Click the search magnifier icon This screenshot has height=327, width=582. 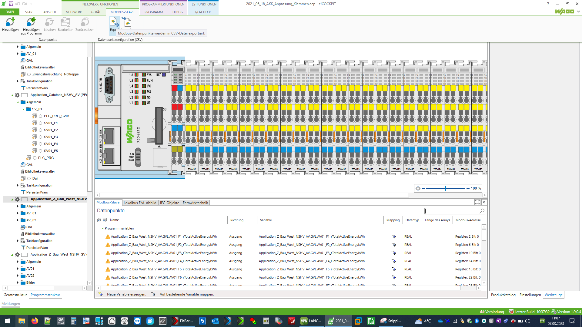482,211
